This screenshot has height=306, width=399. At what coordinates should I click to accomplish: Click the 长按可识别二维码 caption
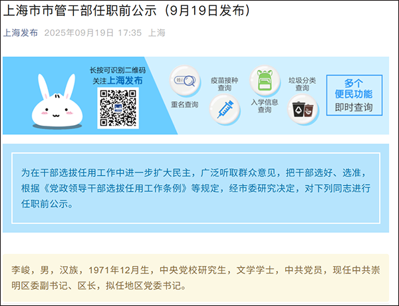click(x=117, y=70)
